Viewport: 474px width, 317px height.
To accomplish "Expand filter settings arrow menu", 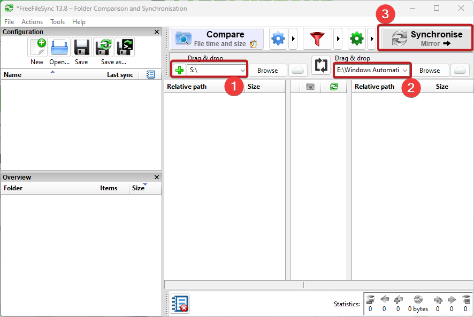I will 338,38.
